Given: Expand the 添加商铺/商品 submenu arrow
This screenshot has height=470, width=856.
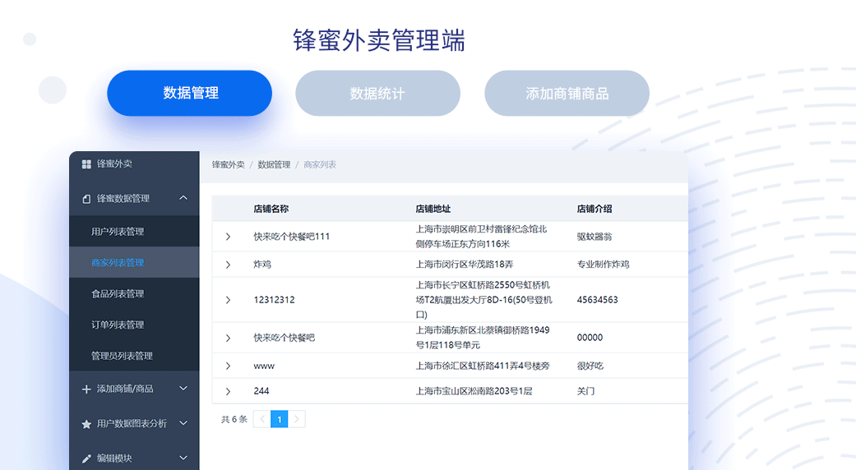Looking at the screenshot, I should coord(183,389).
